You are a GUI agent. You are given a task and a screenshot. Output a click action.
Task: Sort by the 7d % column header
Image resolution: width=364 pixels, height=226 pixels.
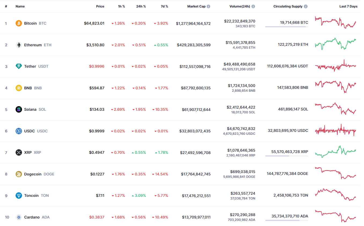tap(164, 6)
